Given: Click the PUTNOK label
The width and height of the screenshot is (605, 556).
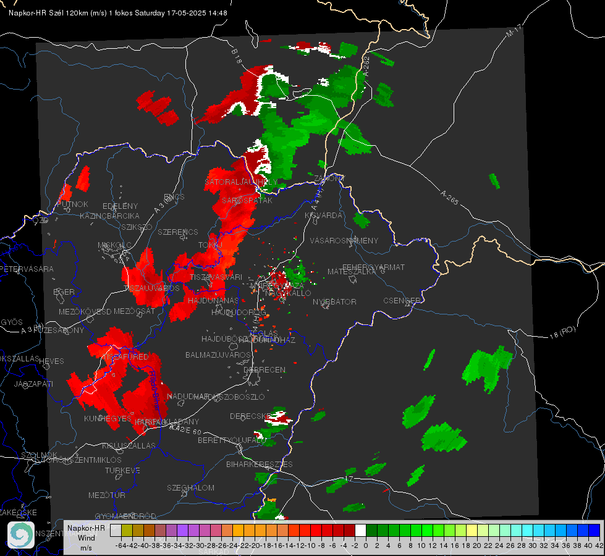Looking at the screenshot, I should [72, 204].
